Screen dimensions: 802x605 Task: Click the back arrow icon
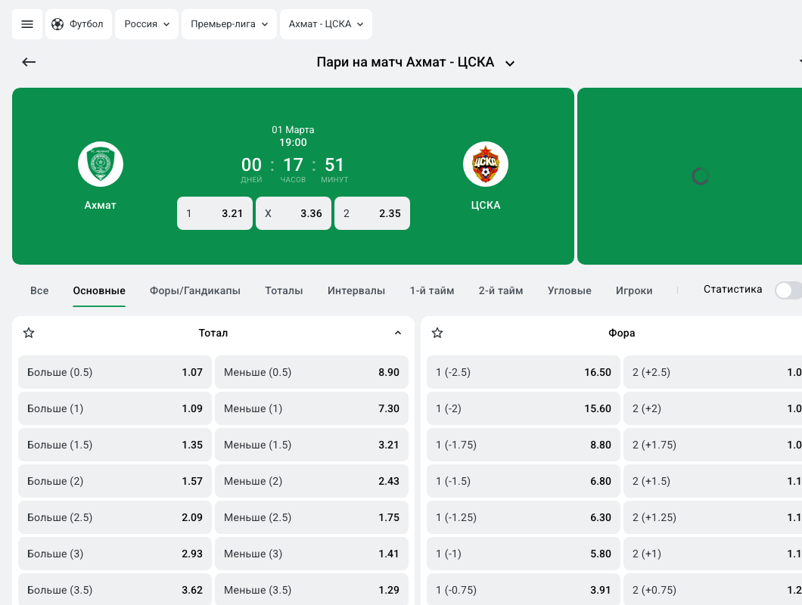click(29, 62)
